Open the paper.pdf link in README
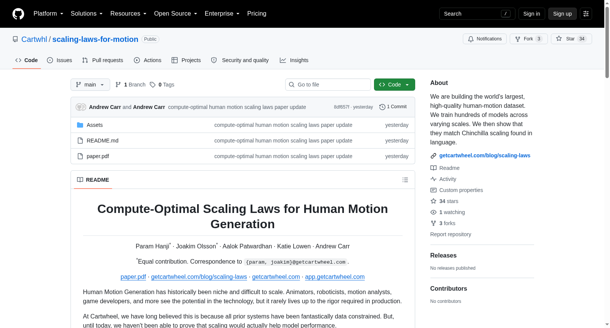Screen dimensions: 610x328 point(133,277)
